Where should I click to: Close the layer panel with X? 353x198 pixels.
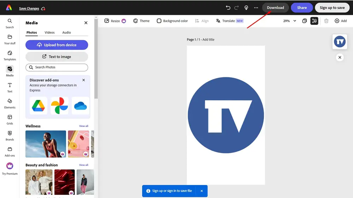point(340,58)
